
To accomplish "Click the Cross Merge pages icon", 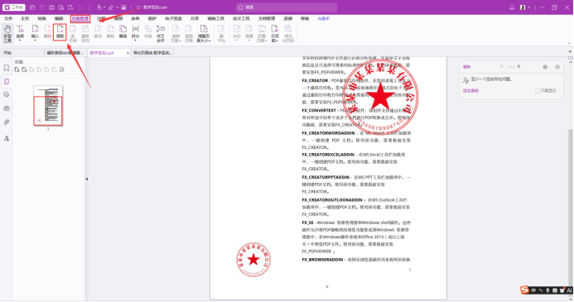I will 161,33.
